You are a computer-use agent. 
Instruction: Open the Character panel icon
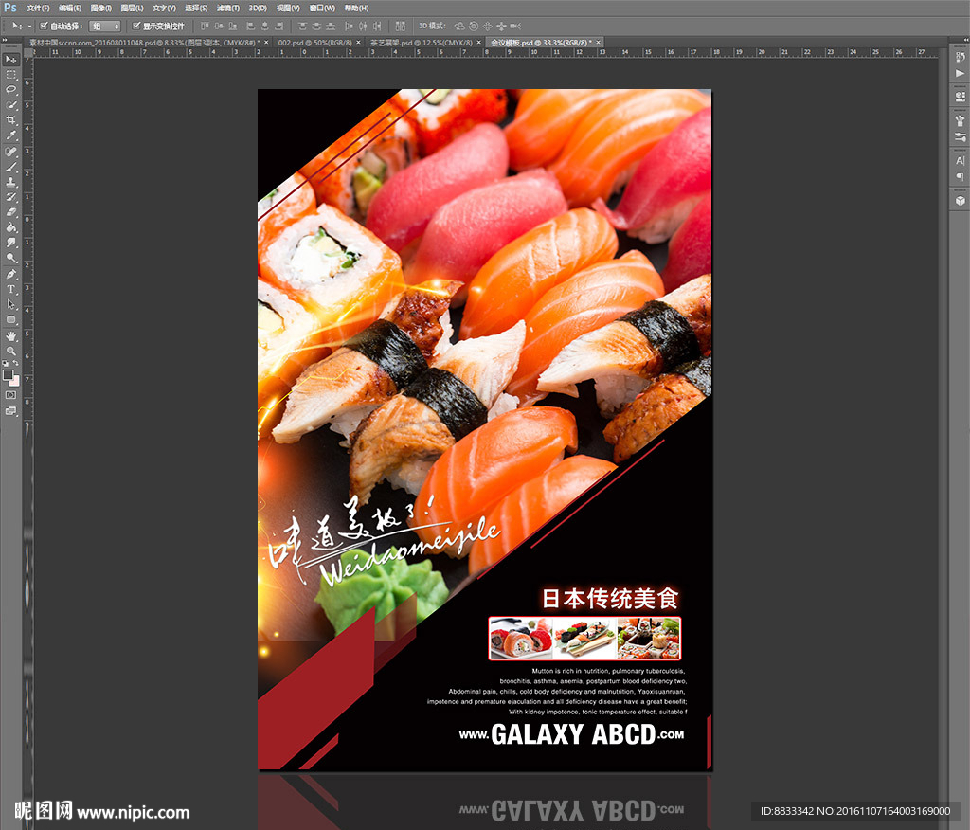point(960,161)
